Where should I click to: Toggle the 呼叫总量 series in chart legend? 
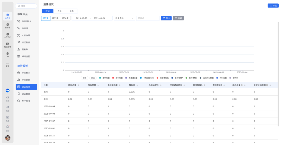[x=221, y=78]
